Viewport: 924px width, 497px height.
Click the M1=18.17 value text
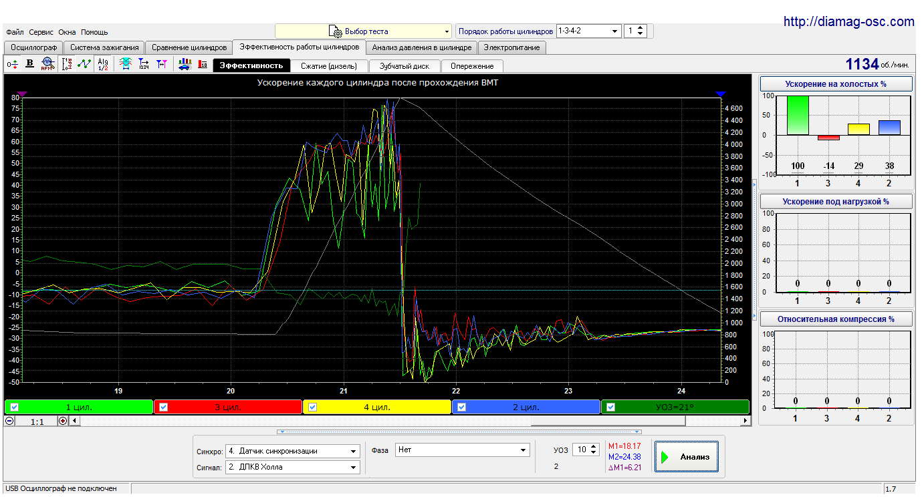(624, 446)
